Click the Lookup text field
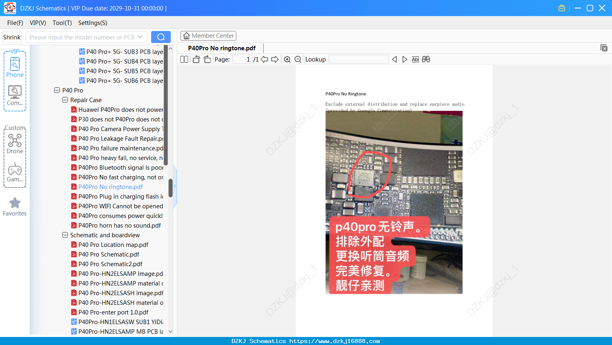This screenshot has height=345, width=612. 359,60
